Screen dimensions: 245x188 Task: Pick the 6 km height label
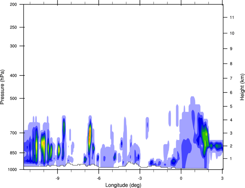point(231,93)
